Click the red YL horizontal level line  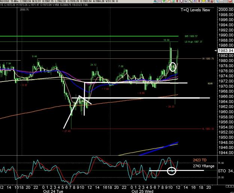point(136,129)
